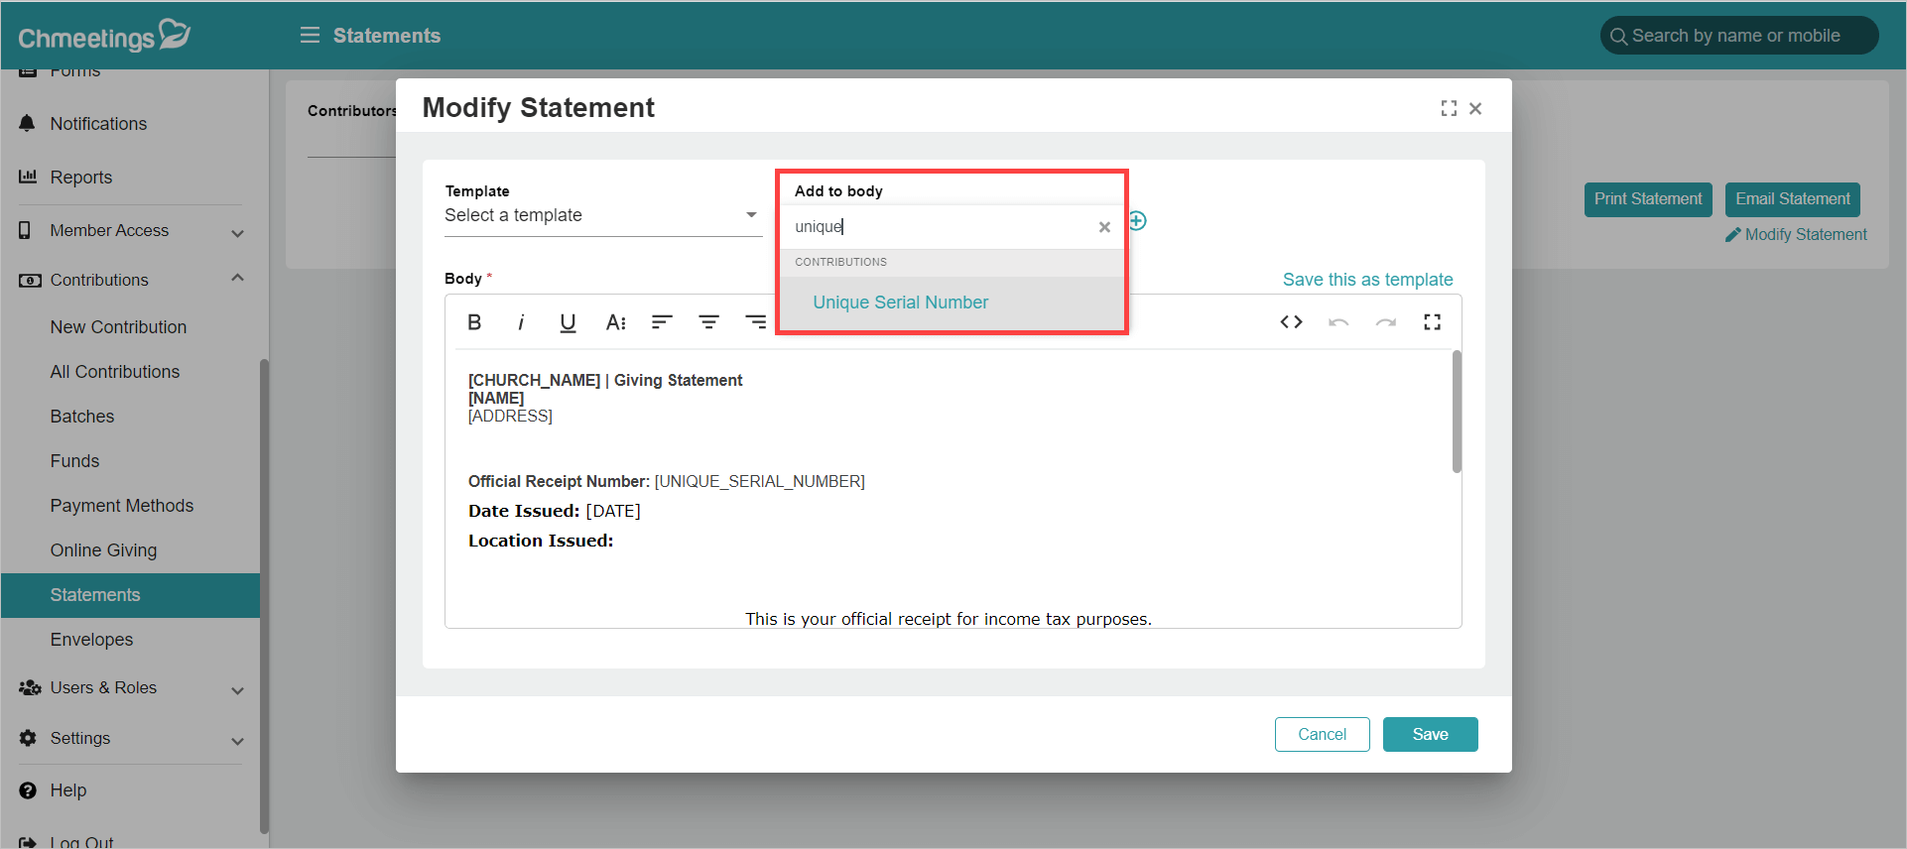
Task: Click the Cancel button
Action: coord(1322,734)
